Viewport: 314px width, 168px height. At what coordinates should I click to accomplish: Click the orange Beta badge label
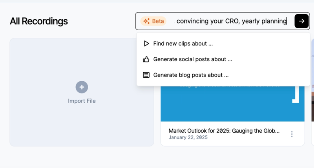[158, 21]
